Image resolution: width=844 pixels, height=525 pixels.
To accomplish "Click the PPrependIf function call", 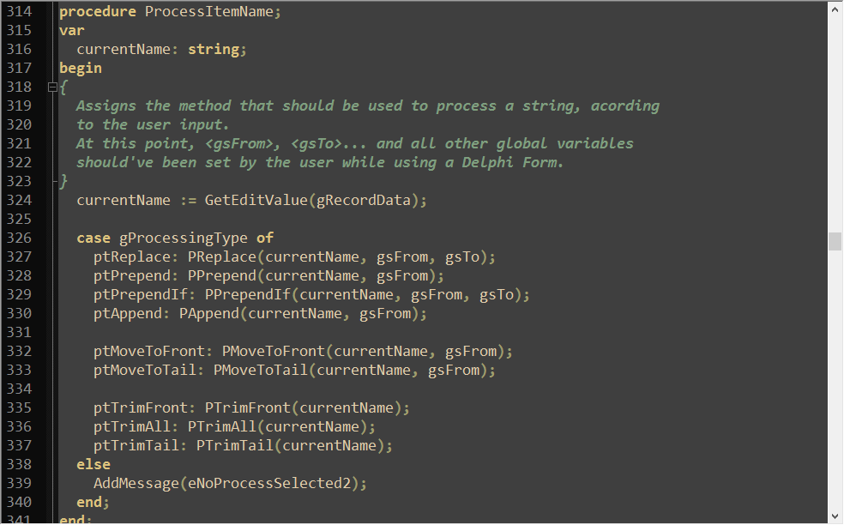I will [x=248, y=294].
